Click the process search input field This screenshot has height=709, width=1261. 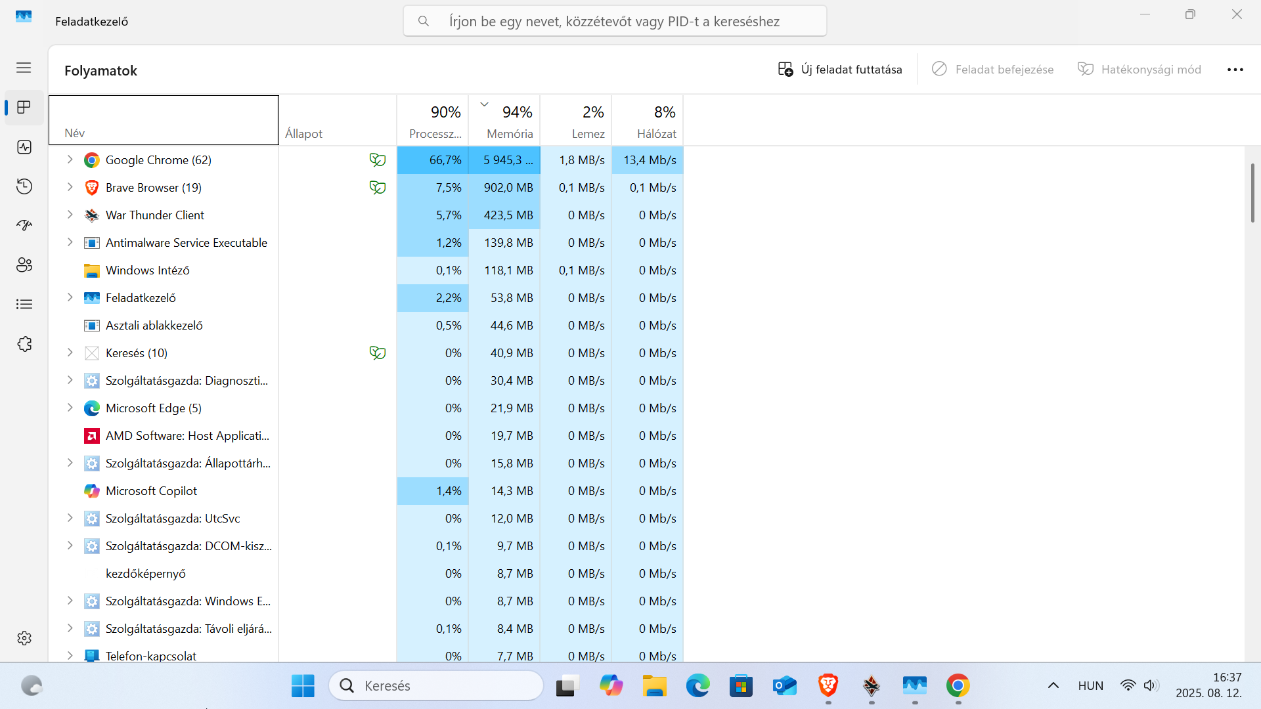click(615, 21)
